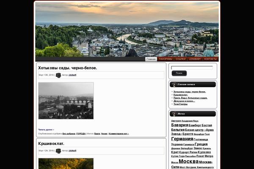Select the Германия tag

(182, 139)
